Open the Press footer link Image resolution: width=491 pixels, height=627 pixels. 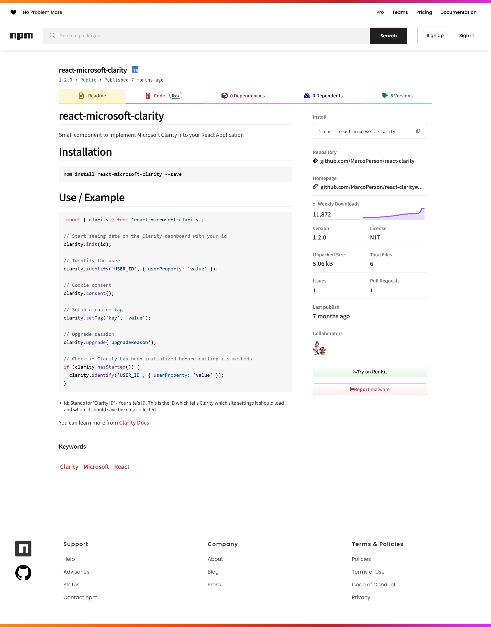tap(214, 585)
